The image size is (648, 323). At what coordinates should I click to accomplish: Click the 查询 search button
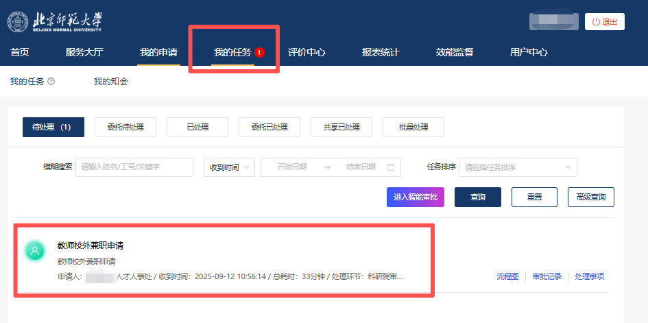[478, 197]
